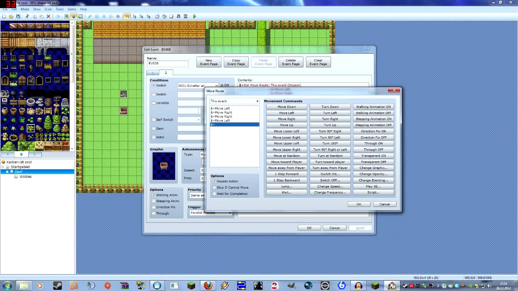Uncheck the Repeat Action option

point(214,181)
